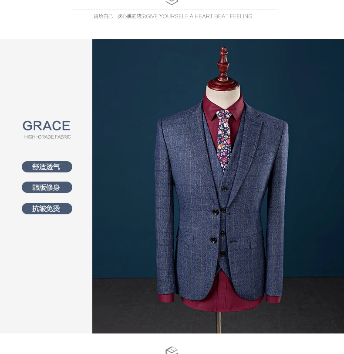Select the 舒适透气 pill label
This screenshot has width=344, height=354.
point(47,167)
